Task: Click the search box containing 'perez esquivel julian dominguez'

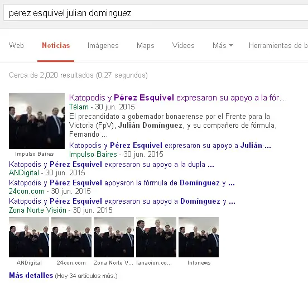Action: click(x=156, y=12)
